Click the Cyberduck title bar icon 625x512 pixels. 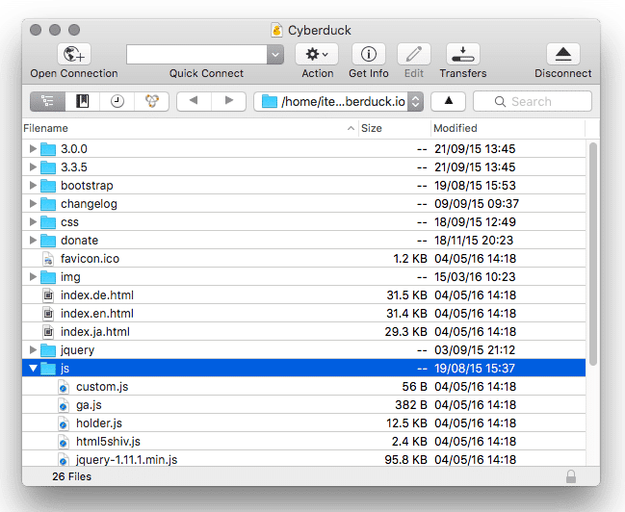[x=276, y=30]
